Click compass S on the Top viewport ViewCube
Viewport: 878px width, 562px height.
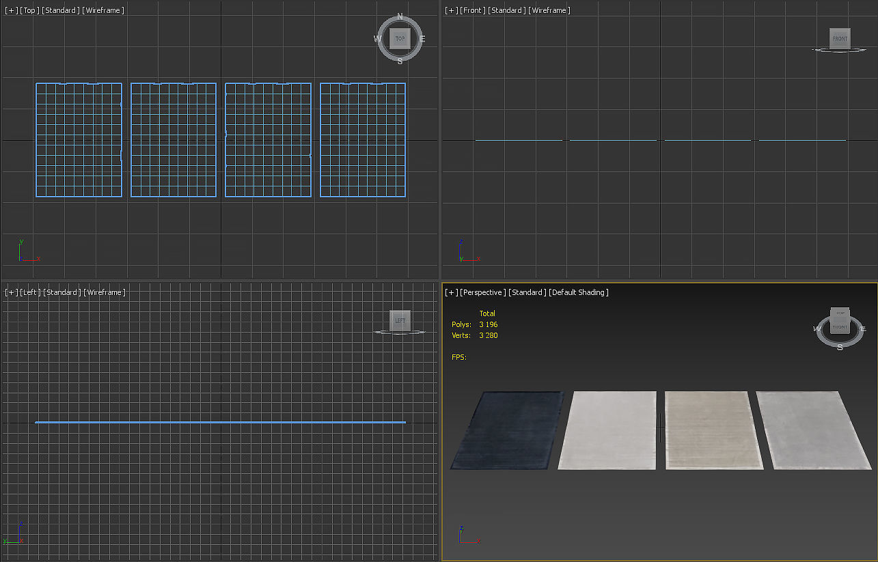point(400,61)
